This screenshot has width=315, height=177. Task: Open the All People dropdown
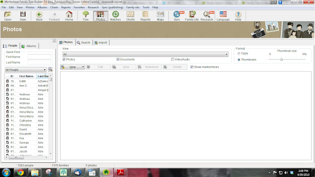[x=44, y=70]
